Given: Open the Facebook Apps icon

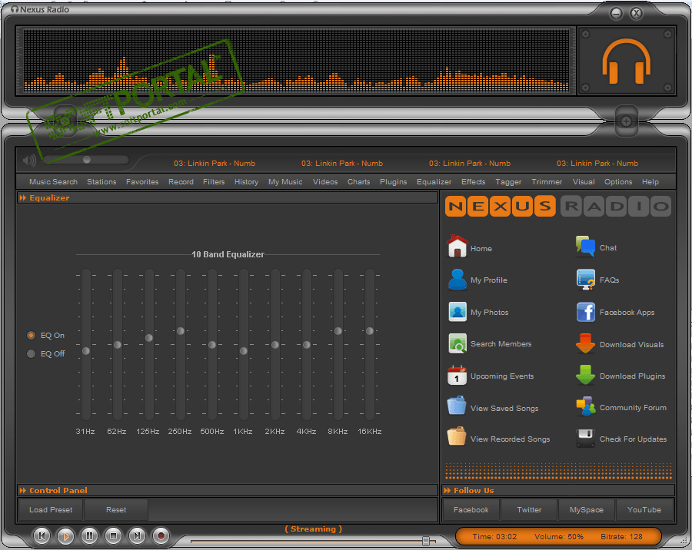Looking at the screenshot, I should pyautogui.click(x=586, y=312).
